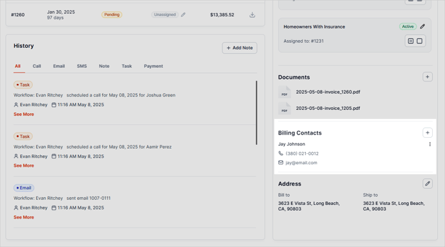This screenshot has width=445, height=247.
Task: Click Jan 30, 2025 invoice date
Action: pyautogui.click(x=61, y=12)
